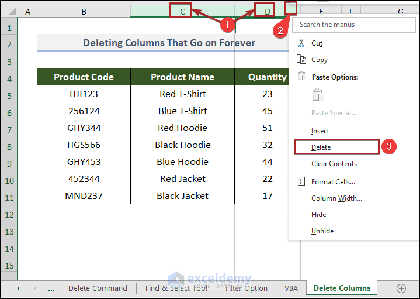Click the Cut scissors icon

tap(301, 43)
